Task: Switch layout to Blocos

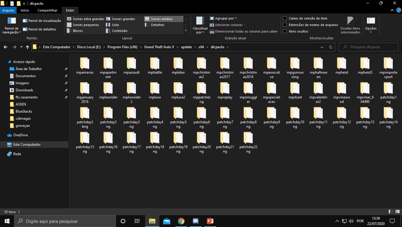Action: (75, 31)
